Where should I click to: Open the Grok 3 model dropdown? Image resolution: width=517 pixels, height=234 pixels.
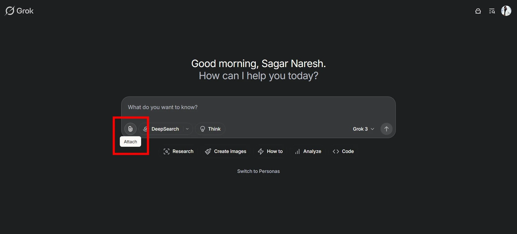tap(363, 129)
